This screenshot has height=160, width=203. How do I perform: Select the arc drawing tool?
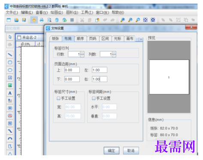pyautogui.click(x=10, y=138)
